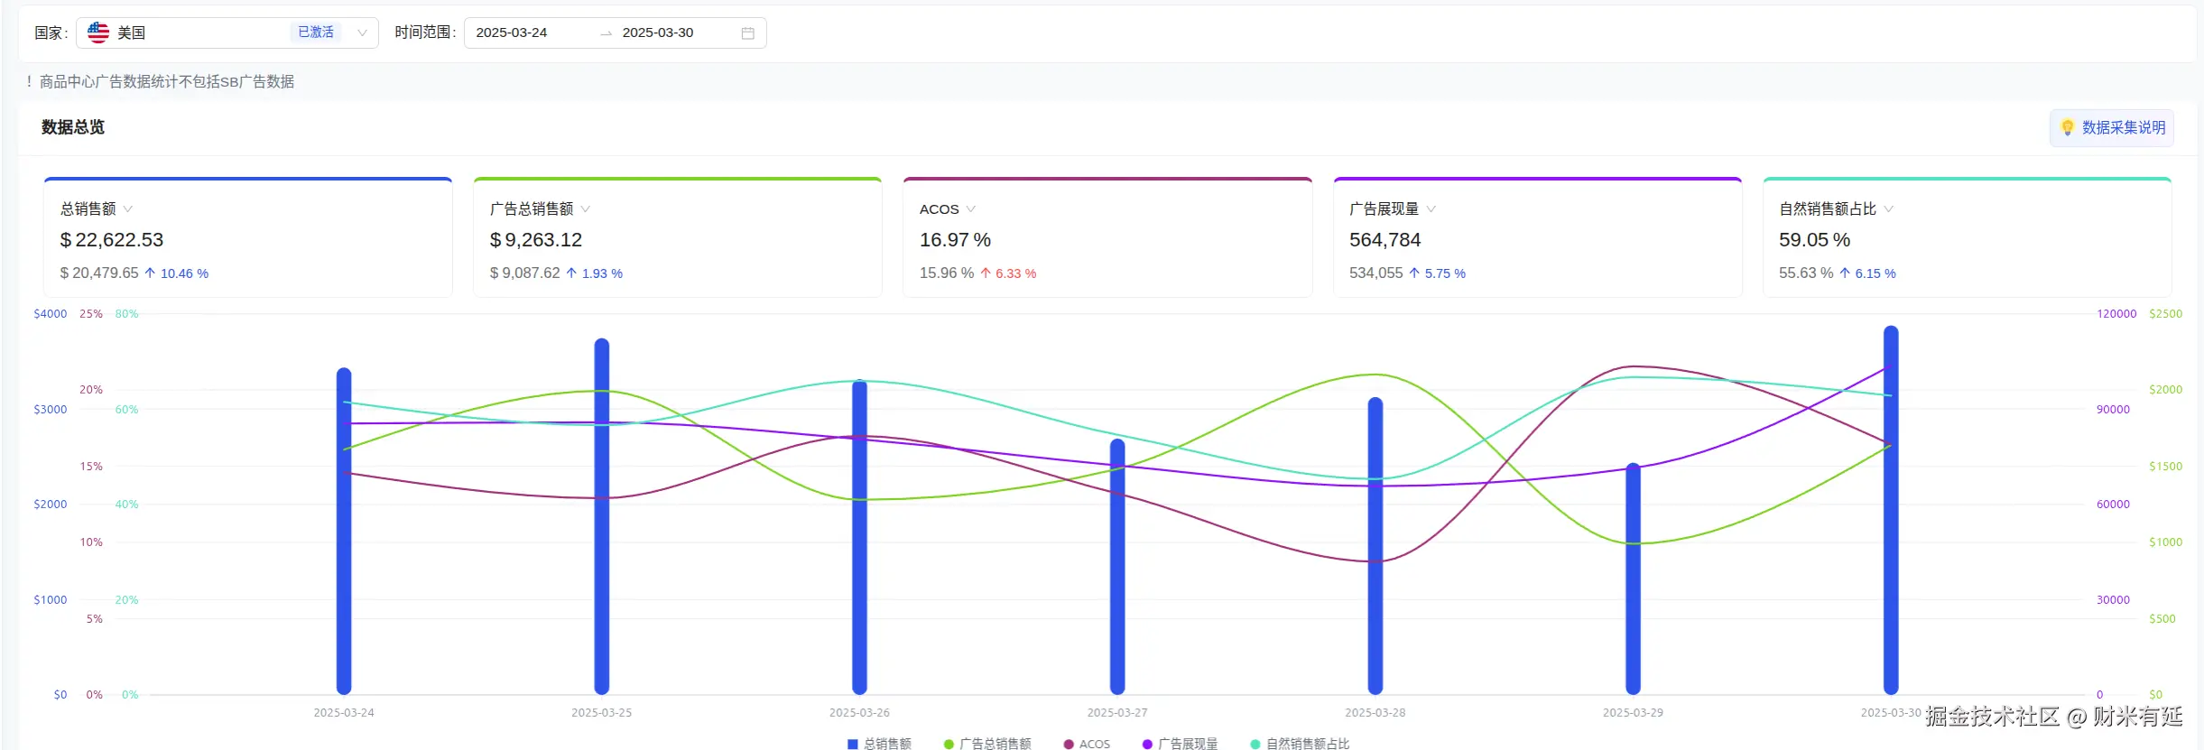
Task: Open the calendar icon in date range field
Action: coord(748,33)
